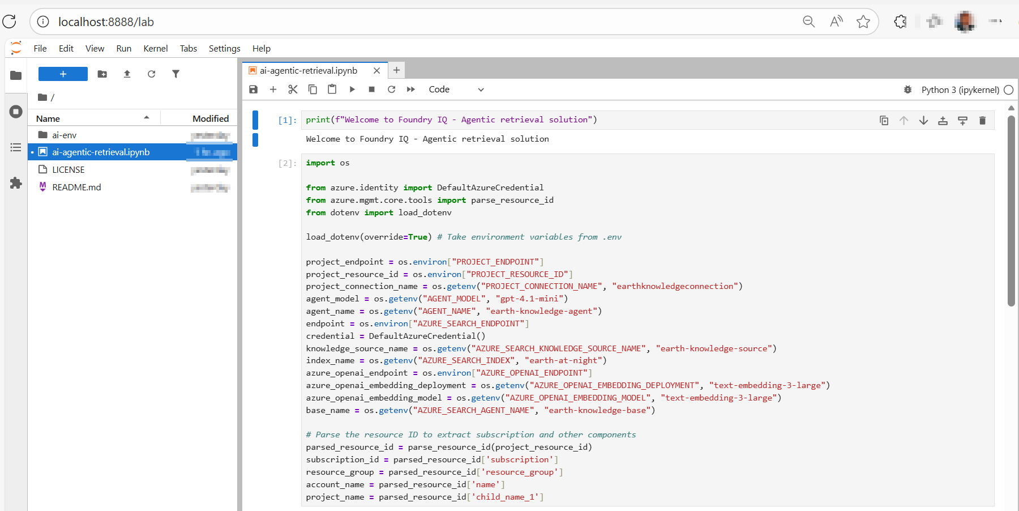Save the notebook with the floppy disk icon
The width and height of the screenshot is (1019, 511).
(254, 90)
